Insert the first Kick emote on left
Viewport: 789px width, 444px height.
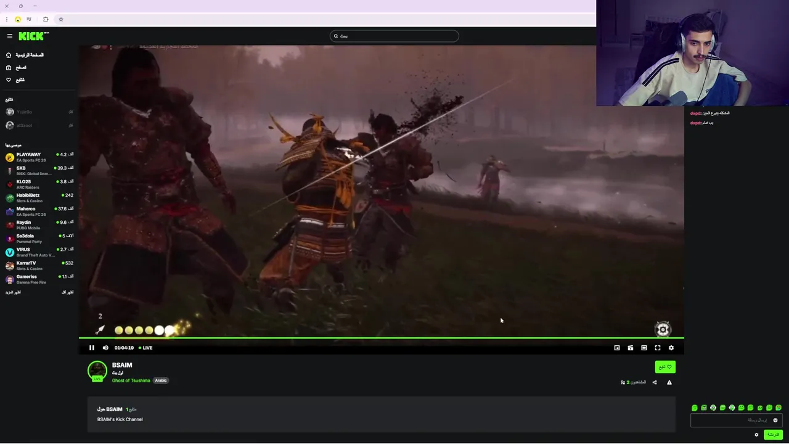pyautogui.click(x=695, y=408)
